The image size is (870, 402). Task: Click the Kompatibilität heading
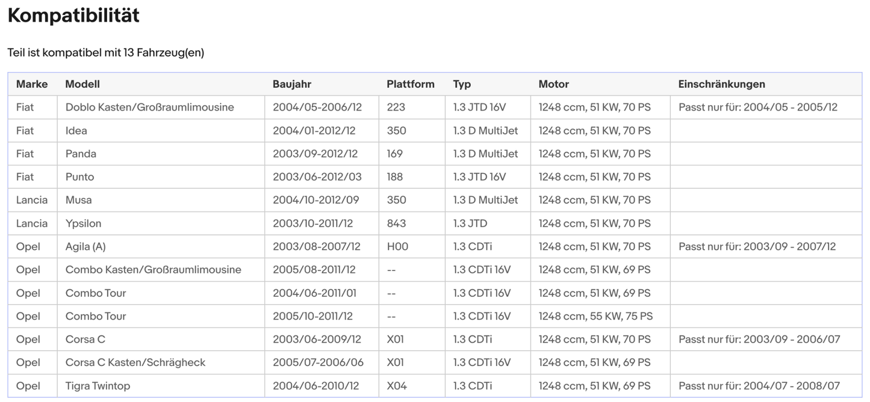click(73, 16)
